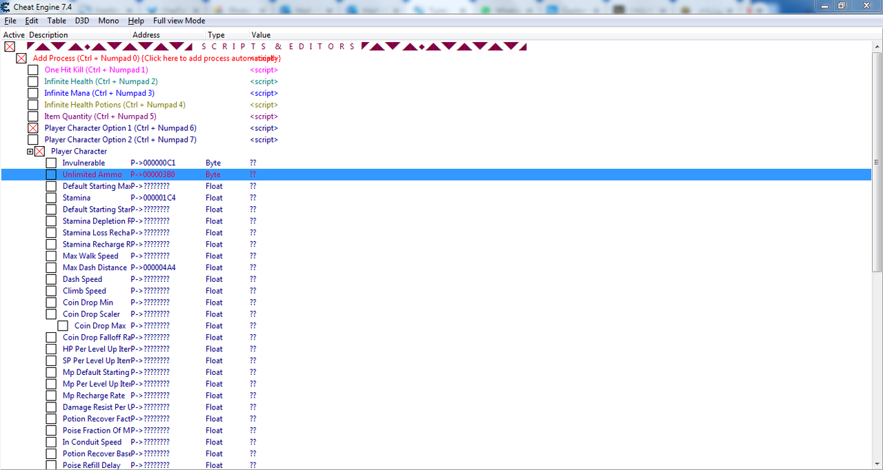The width and height of the screenshot is (883, 470).
Task: Tick the Dash Speed checkbox
Action: click(x=51, y=280)
